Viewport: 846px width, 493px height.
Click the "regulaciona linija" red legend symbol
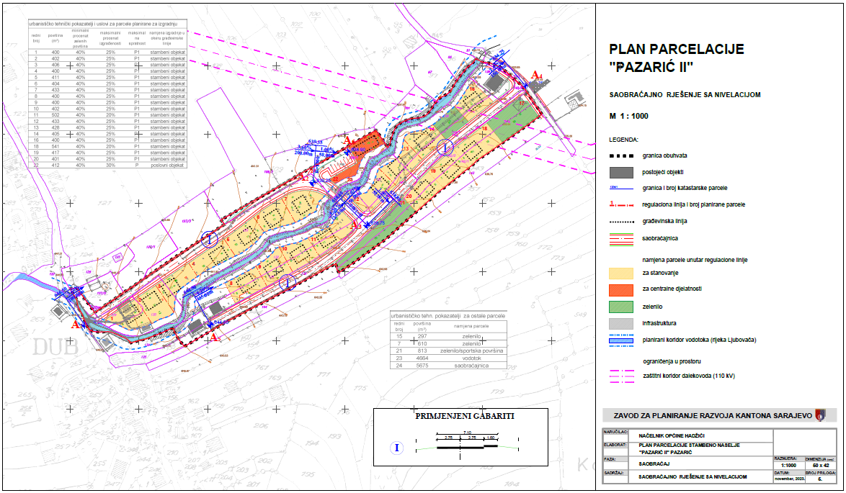pyautogui.click(x=623, y=205)
